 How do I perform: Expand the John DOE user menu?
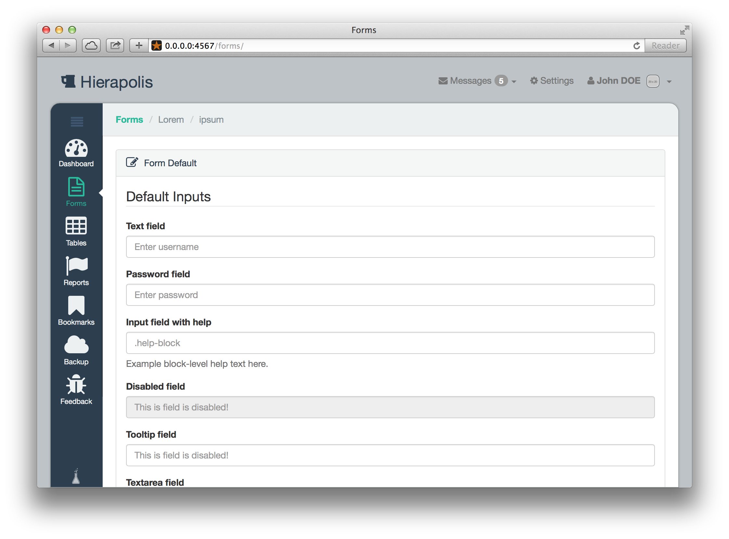670,81
